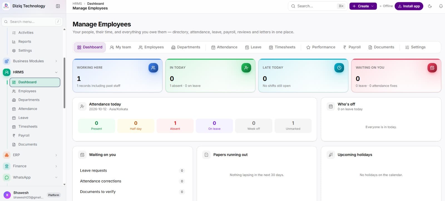Switch to the Leave tab
The height and width of the screenshot is (201, 445).
coord(253,47)
